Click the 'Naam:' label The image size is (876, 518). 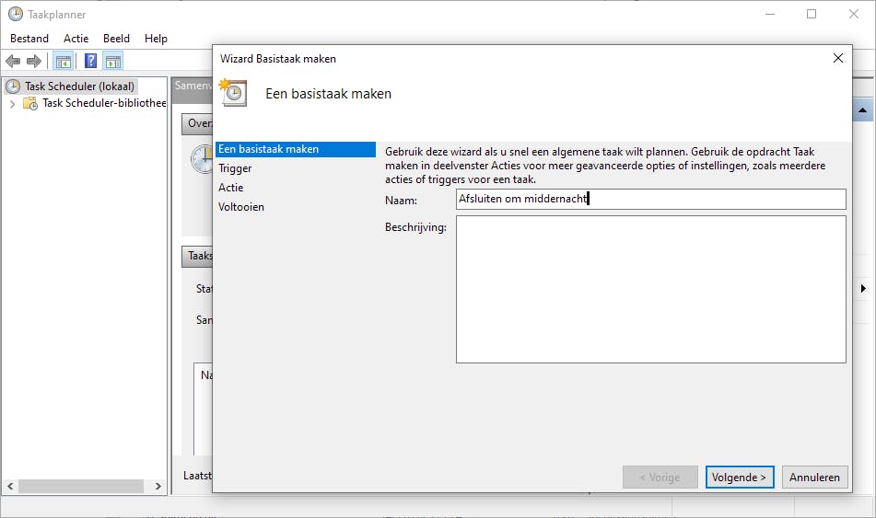401,201
